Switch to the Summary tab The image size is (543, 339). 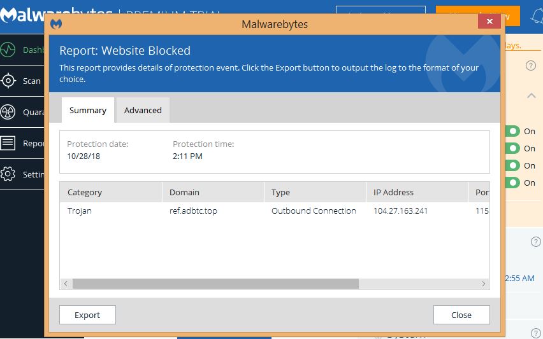[88, 110]
